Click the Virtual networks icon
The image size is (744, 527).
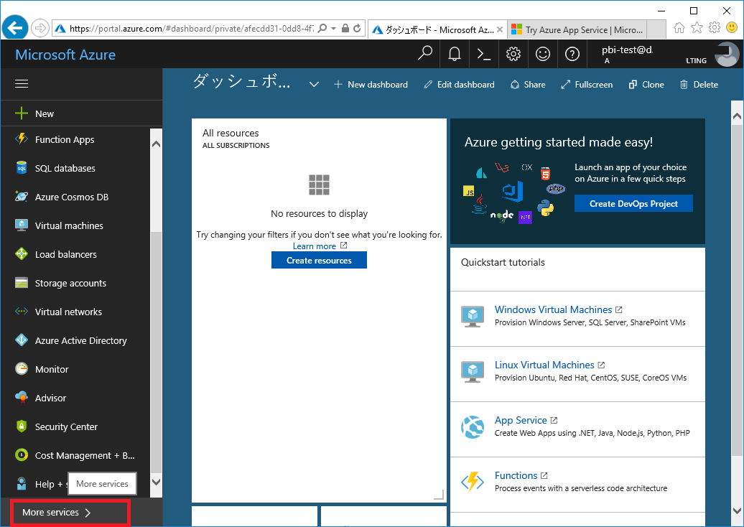click(x=22, y=312)
